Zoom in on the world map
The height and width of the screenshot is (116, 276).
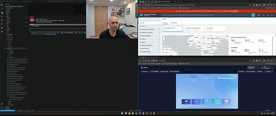click(164, 37)
